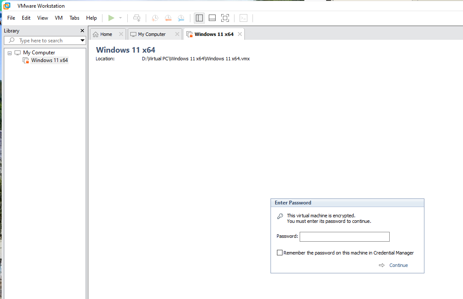Image resolution: width=463 pixels, height=299 pixels.
Task: Enter full screen mode icon
Action: 225,18
